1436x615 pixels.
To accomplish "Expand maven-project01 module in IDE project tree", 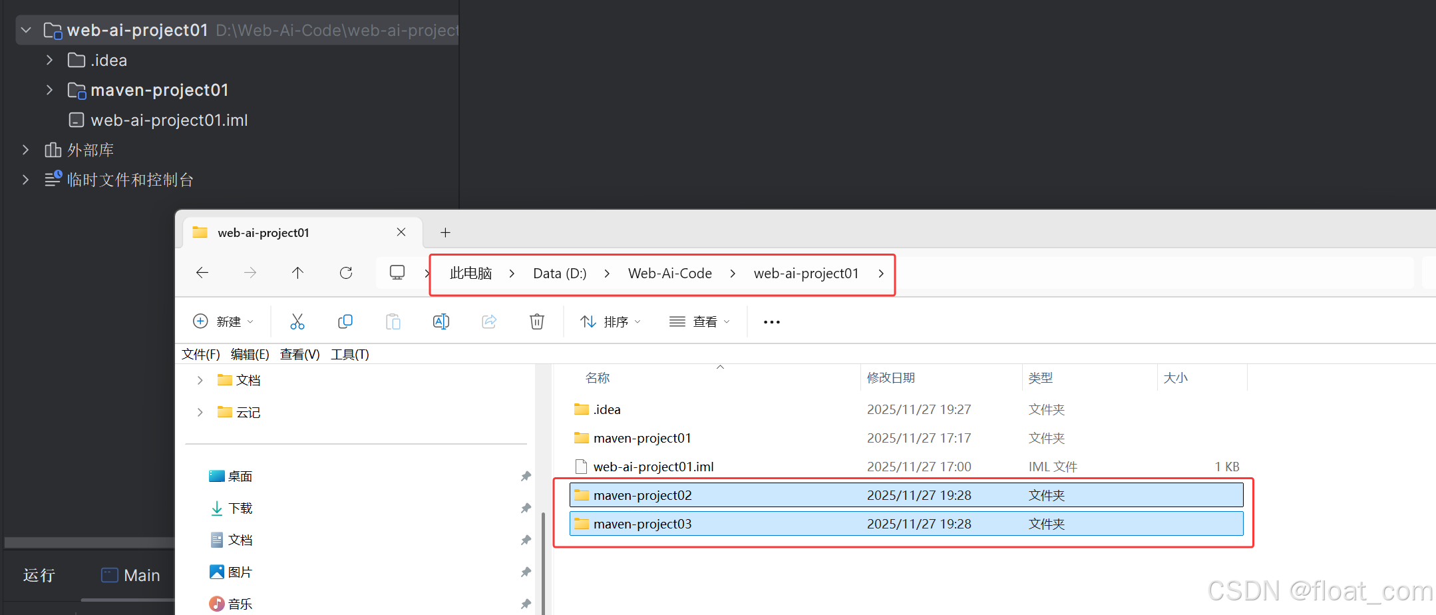I will coord(49,90).
